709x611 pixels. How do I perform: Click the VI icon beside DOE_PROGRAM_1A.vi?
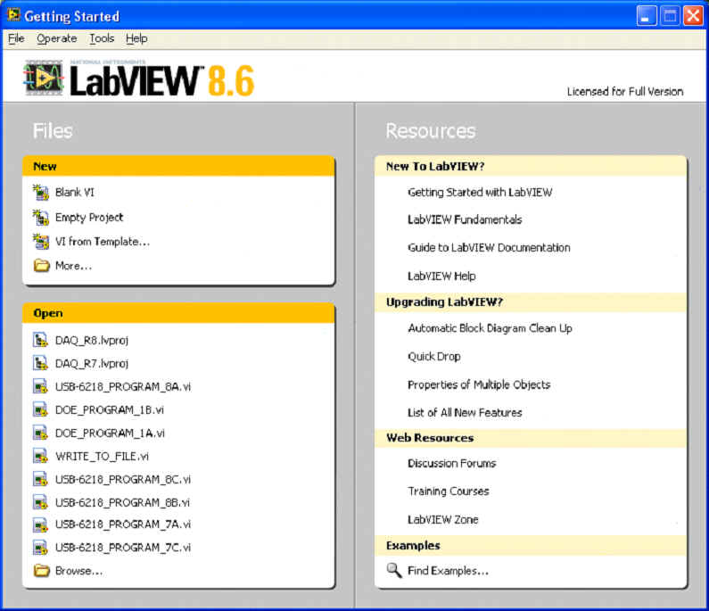point(40,433)
